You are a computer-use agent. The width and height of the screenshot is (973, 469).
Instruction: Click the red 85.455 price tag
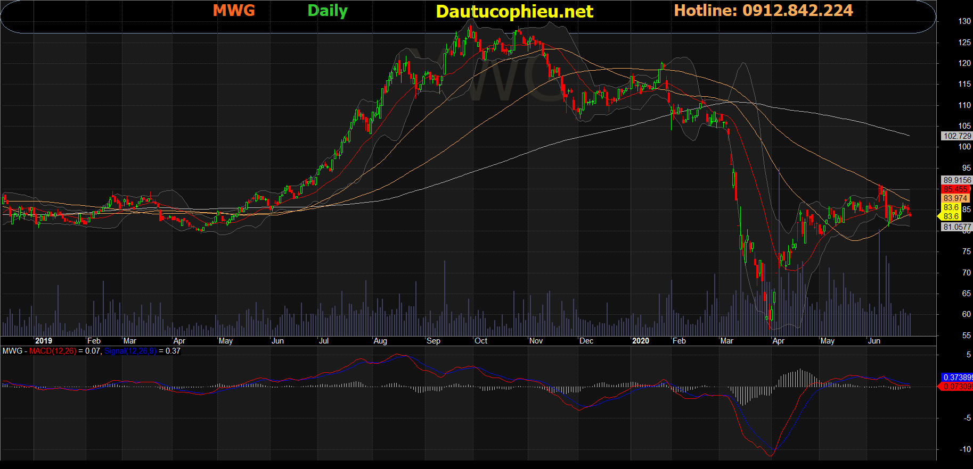(x=955, y=189)
